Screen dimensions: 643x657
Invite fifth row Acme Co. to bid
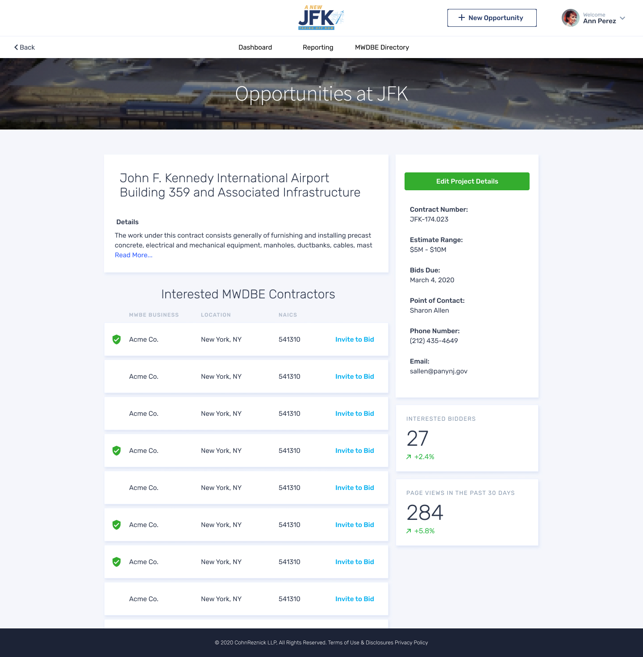click(x=355, y=488)
